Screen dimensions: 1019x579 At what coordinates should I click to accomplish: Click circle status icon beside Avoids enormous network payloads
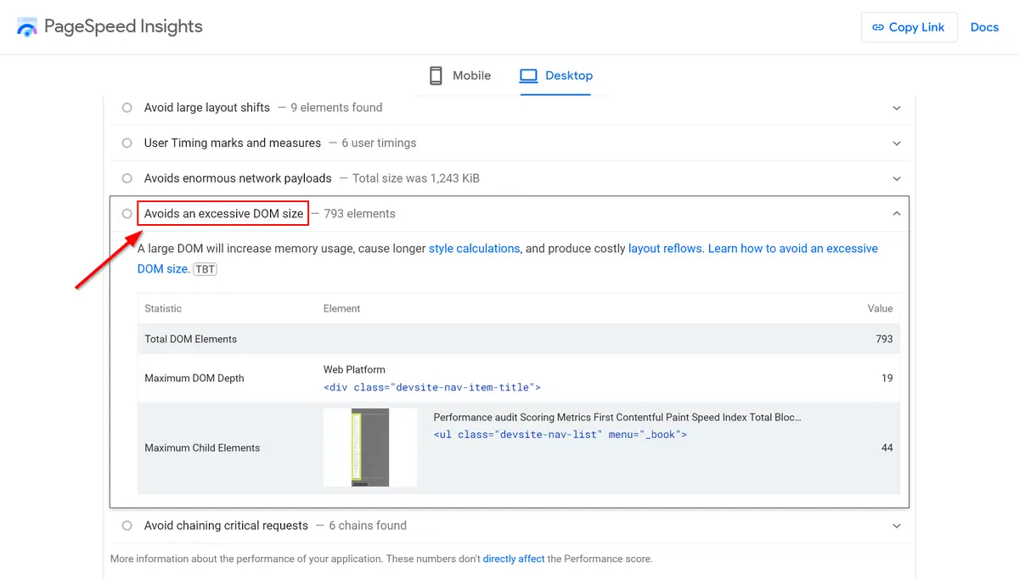[127, 178]
